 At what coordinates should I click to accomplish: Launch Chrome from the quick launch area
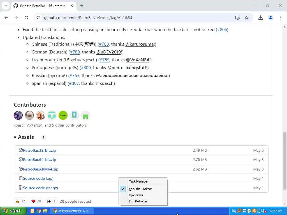pyautogui.click(x=39, y=211)
